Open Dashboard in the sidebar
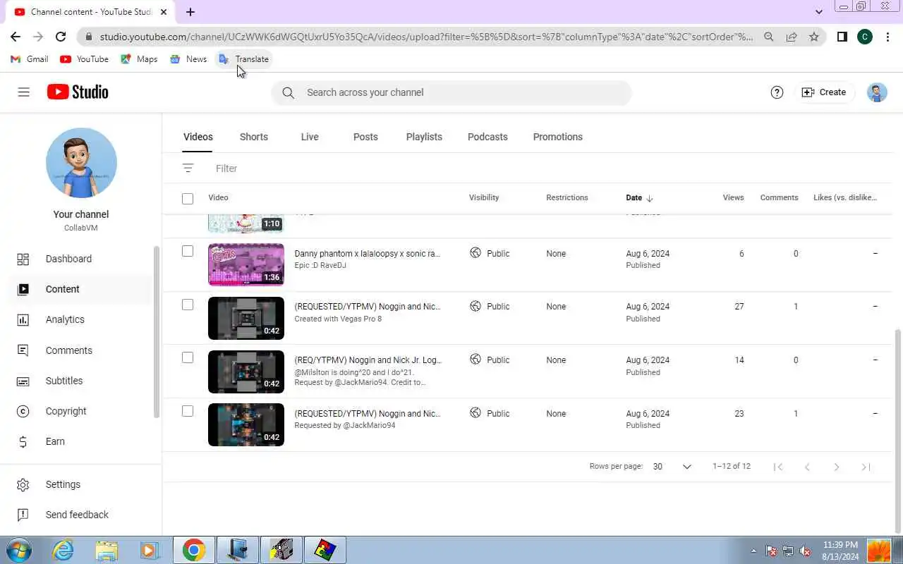This screenshot has width=903, height=564. [x=80, y=259]
